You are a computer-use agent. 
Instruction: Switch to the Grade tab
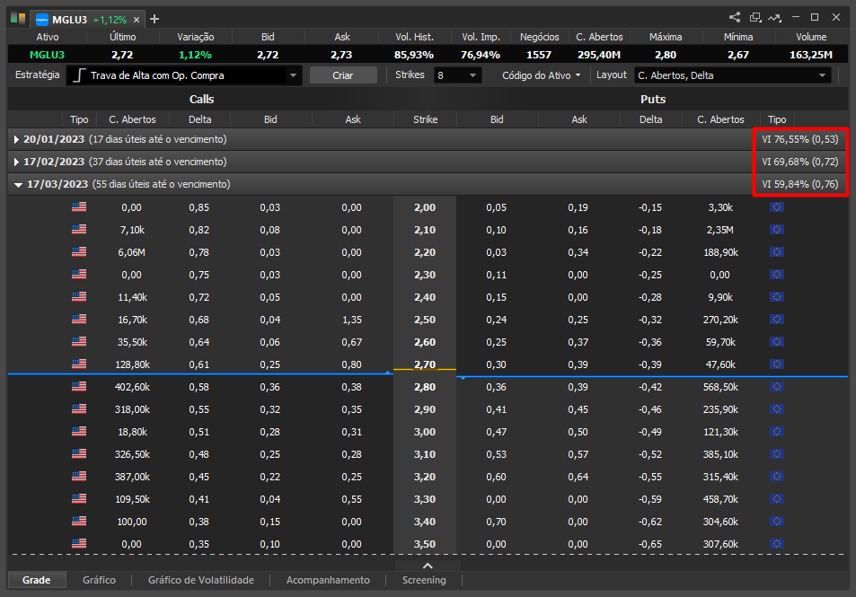[37, 580]
